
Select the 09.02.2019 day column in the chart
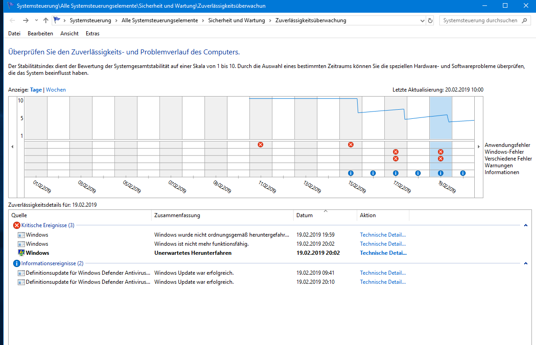click(x=216, y=136)
